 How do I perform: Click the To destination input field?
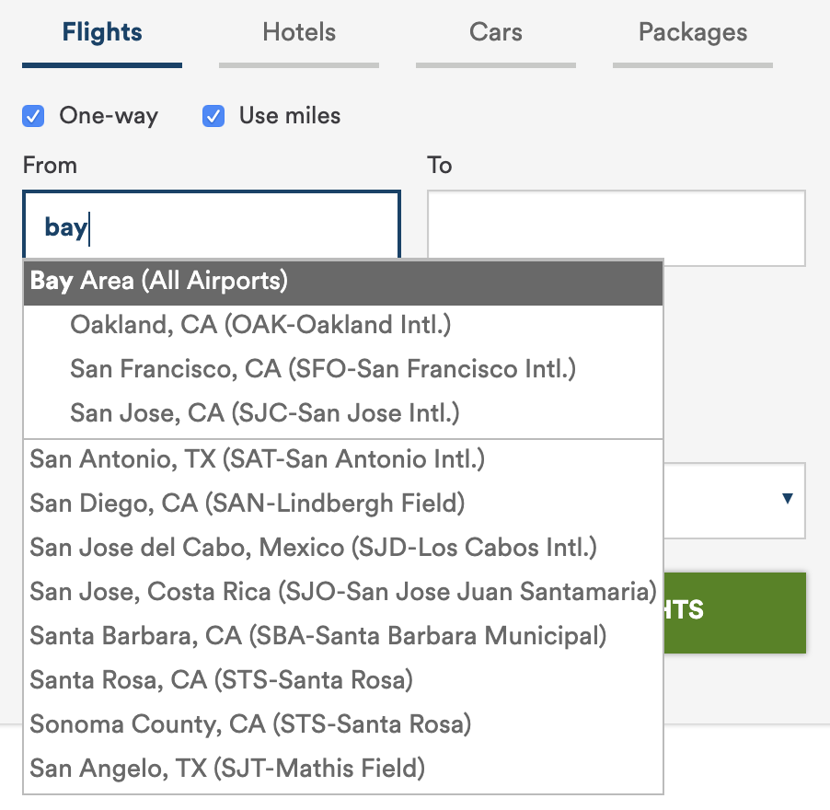click(617, 228)
